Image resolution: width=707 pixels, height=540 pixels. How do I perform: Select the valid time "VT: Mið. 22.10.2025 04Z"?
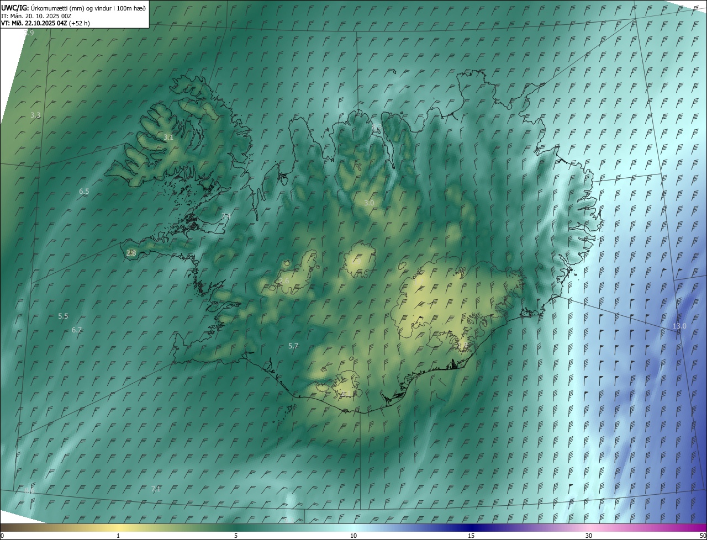point(34,23)
